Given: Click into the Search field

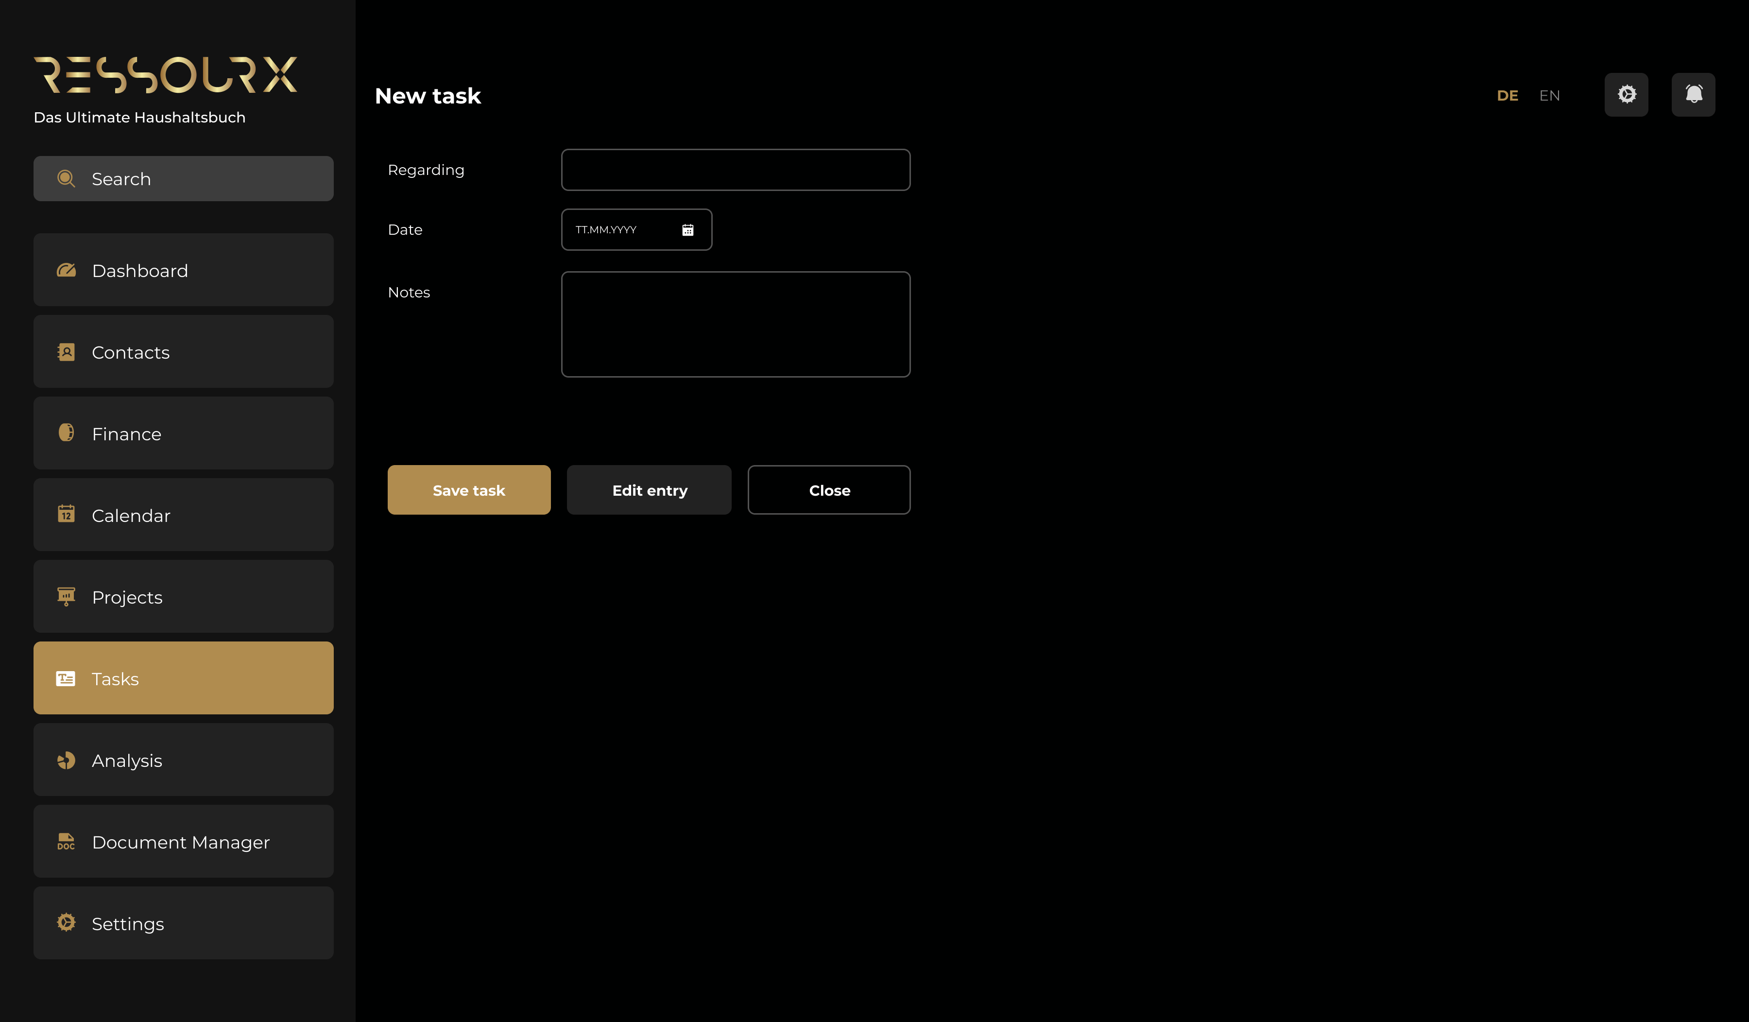Looking at the screenshot, I should point(183,178).
